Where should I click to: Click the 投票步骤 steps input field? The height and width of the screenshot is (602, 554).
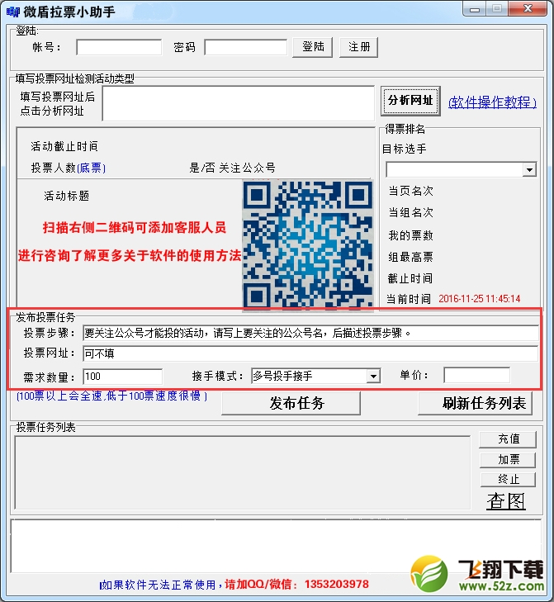(x=310, y=333)
